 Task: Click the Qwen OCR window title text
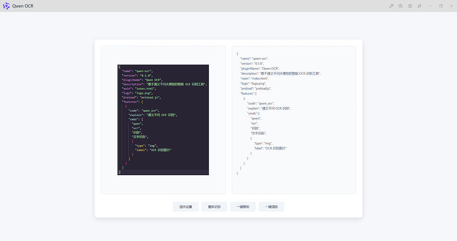[23, 6]
